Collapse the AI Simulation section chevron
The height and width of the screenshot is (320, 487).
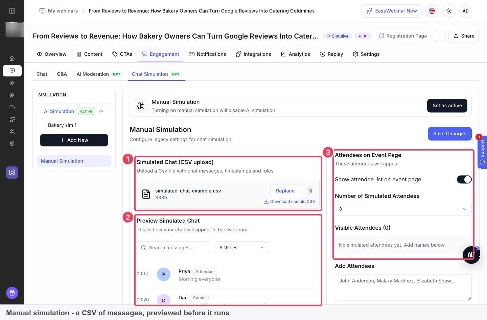[101, 111]
